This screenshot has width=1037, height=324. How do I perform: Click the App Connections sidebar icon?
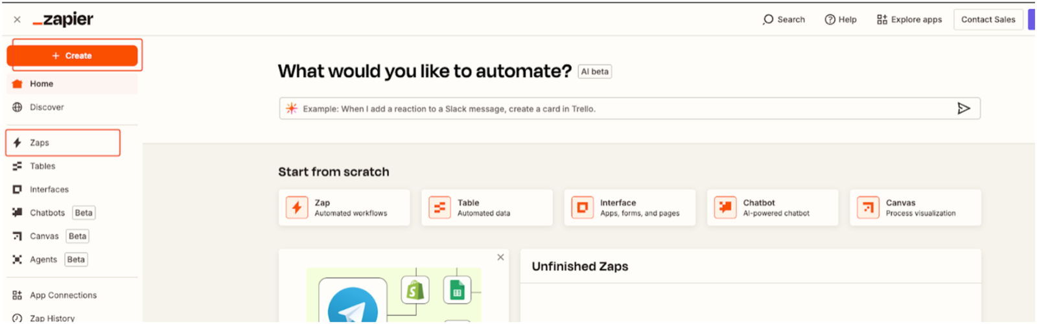(x=17, y=295)
